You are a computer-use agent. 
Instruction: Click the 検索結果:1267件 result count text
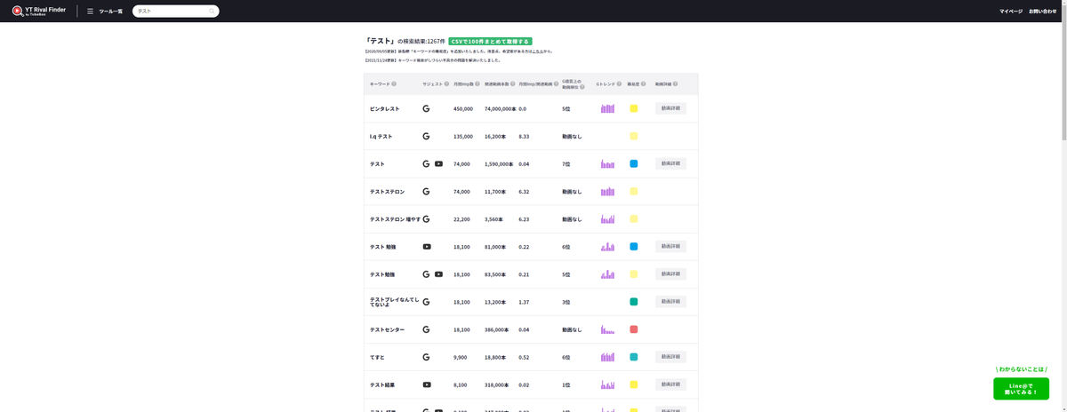(421, 42)
